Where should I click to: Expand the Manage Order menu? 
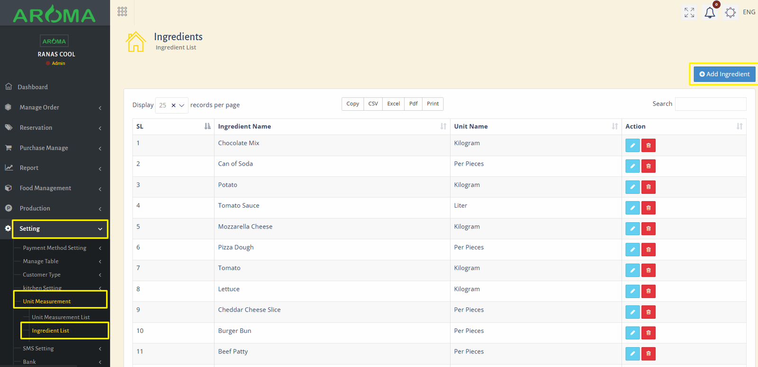(x=54, y=107)
